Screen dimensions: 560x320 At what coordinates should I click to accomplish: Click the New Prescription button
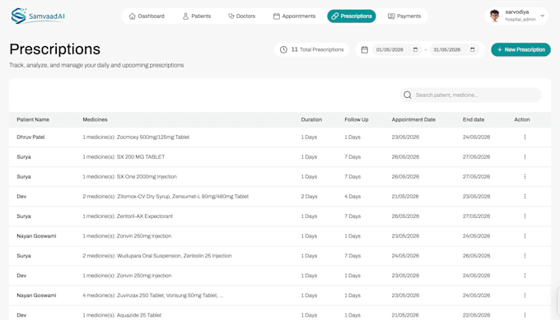point(520,49)
